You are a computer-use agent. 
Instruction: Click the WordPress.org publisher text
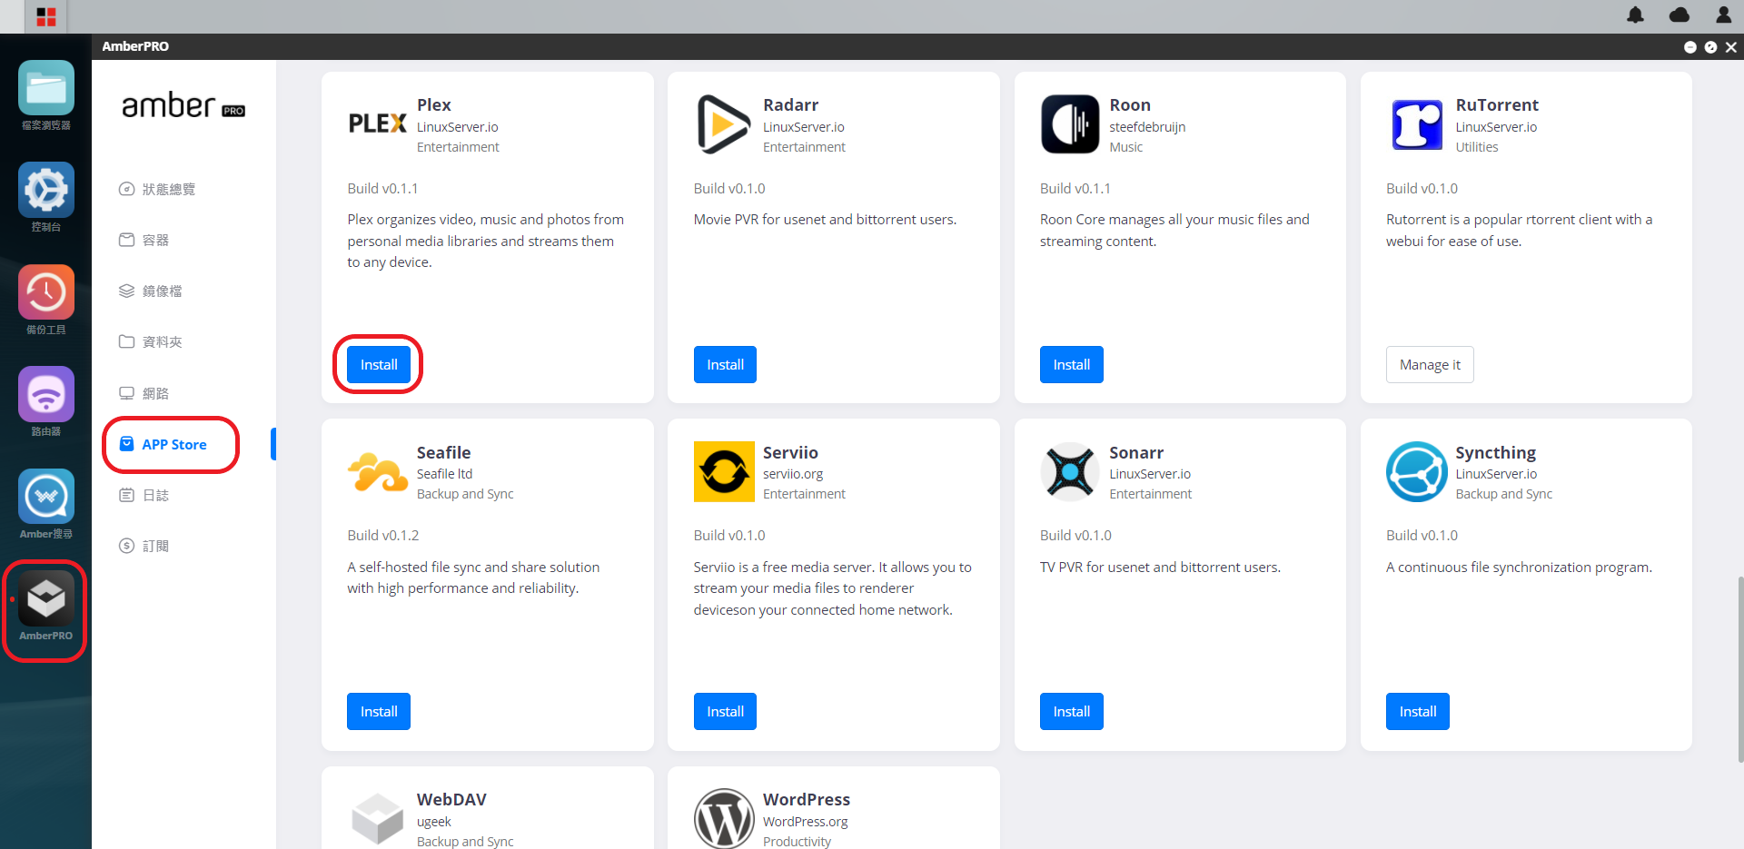click(805, 822)
